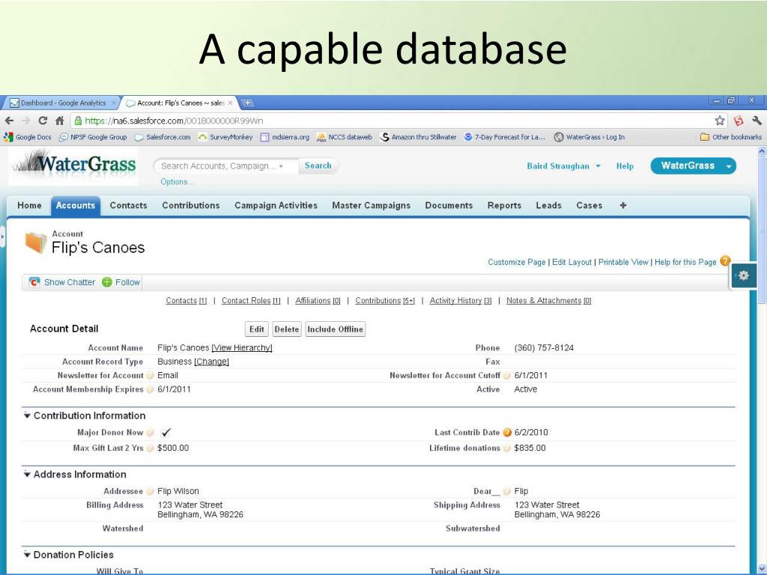Select the Accounts tab

click(76, 205)
